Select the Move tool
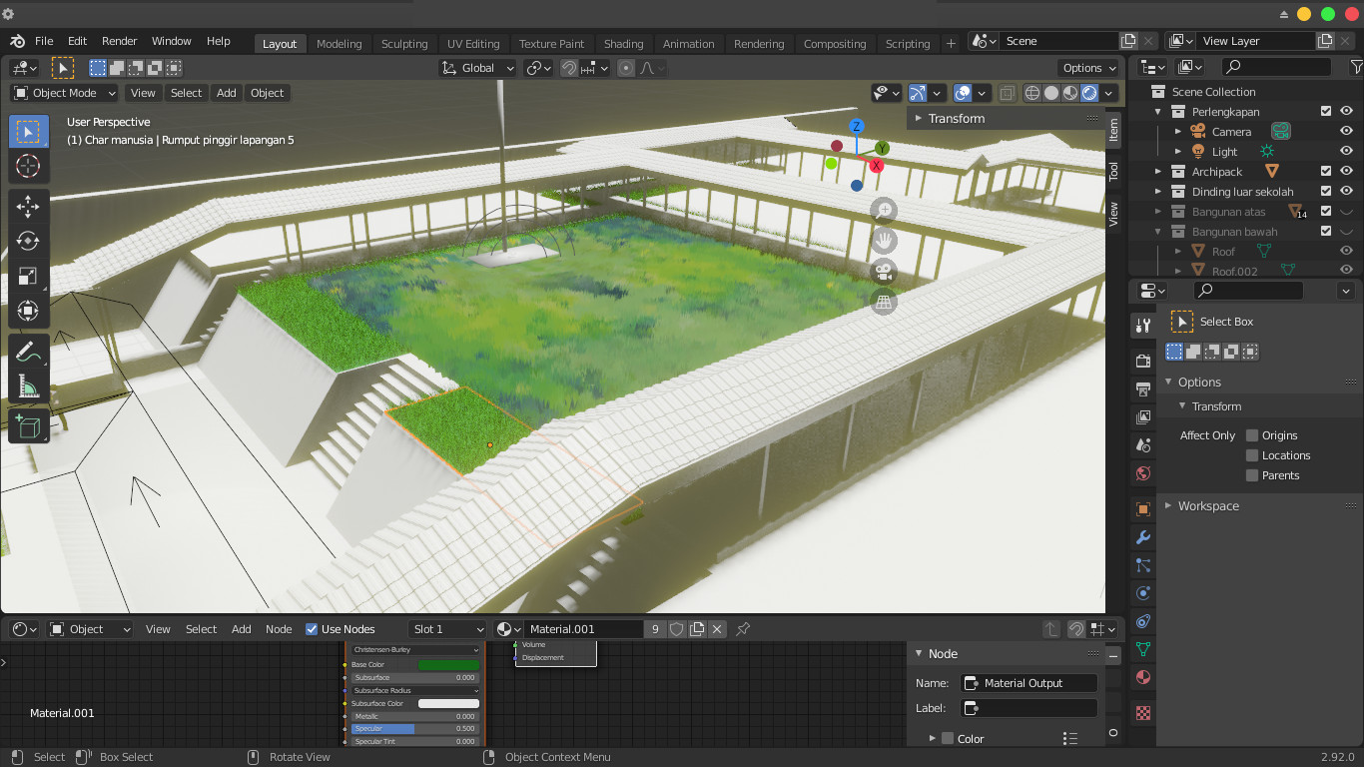 (28, 207)
